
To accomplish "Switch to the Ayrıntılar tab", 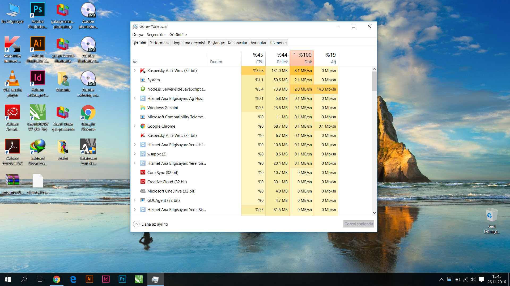I will pyautogui.click(x=258, y=43).
